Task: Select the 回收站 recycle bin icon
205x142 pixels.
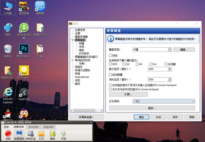Action: tap(8, 51)
